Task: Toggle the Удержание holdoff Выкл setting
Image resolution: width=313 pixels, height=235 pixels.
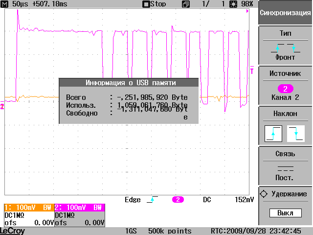Action: tap(285, 213)
